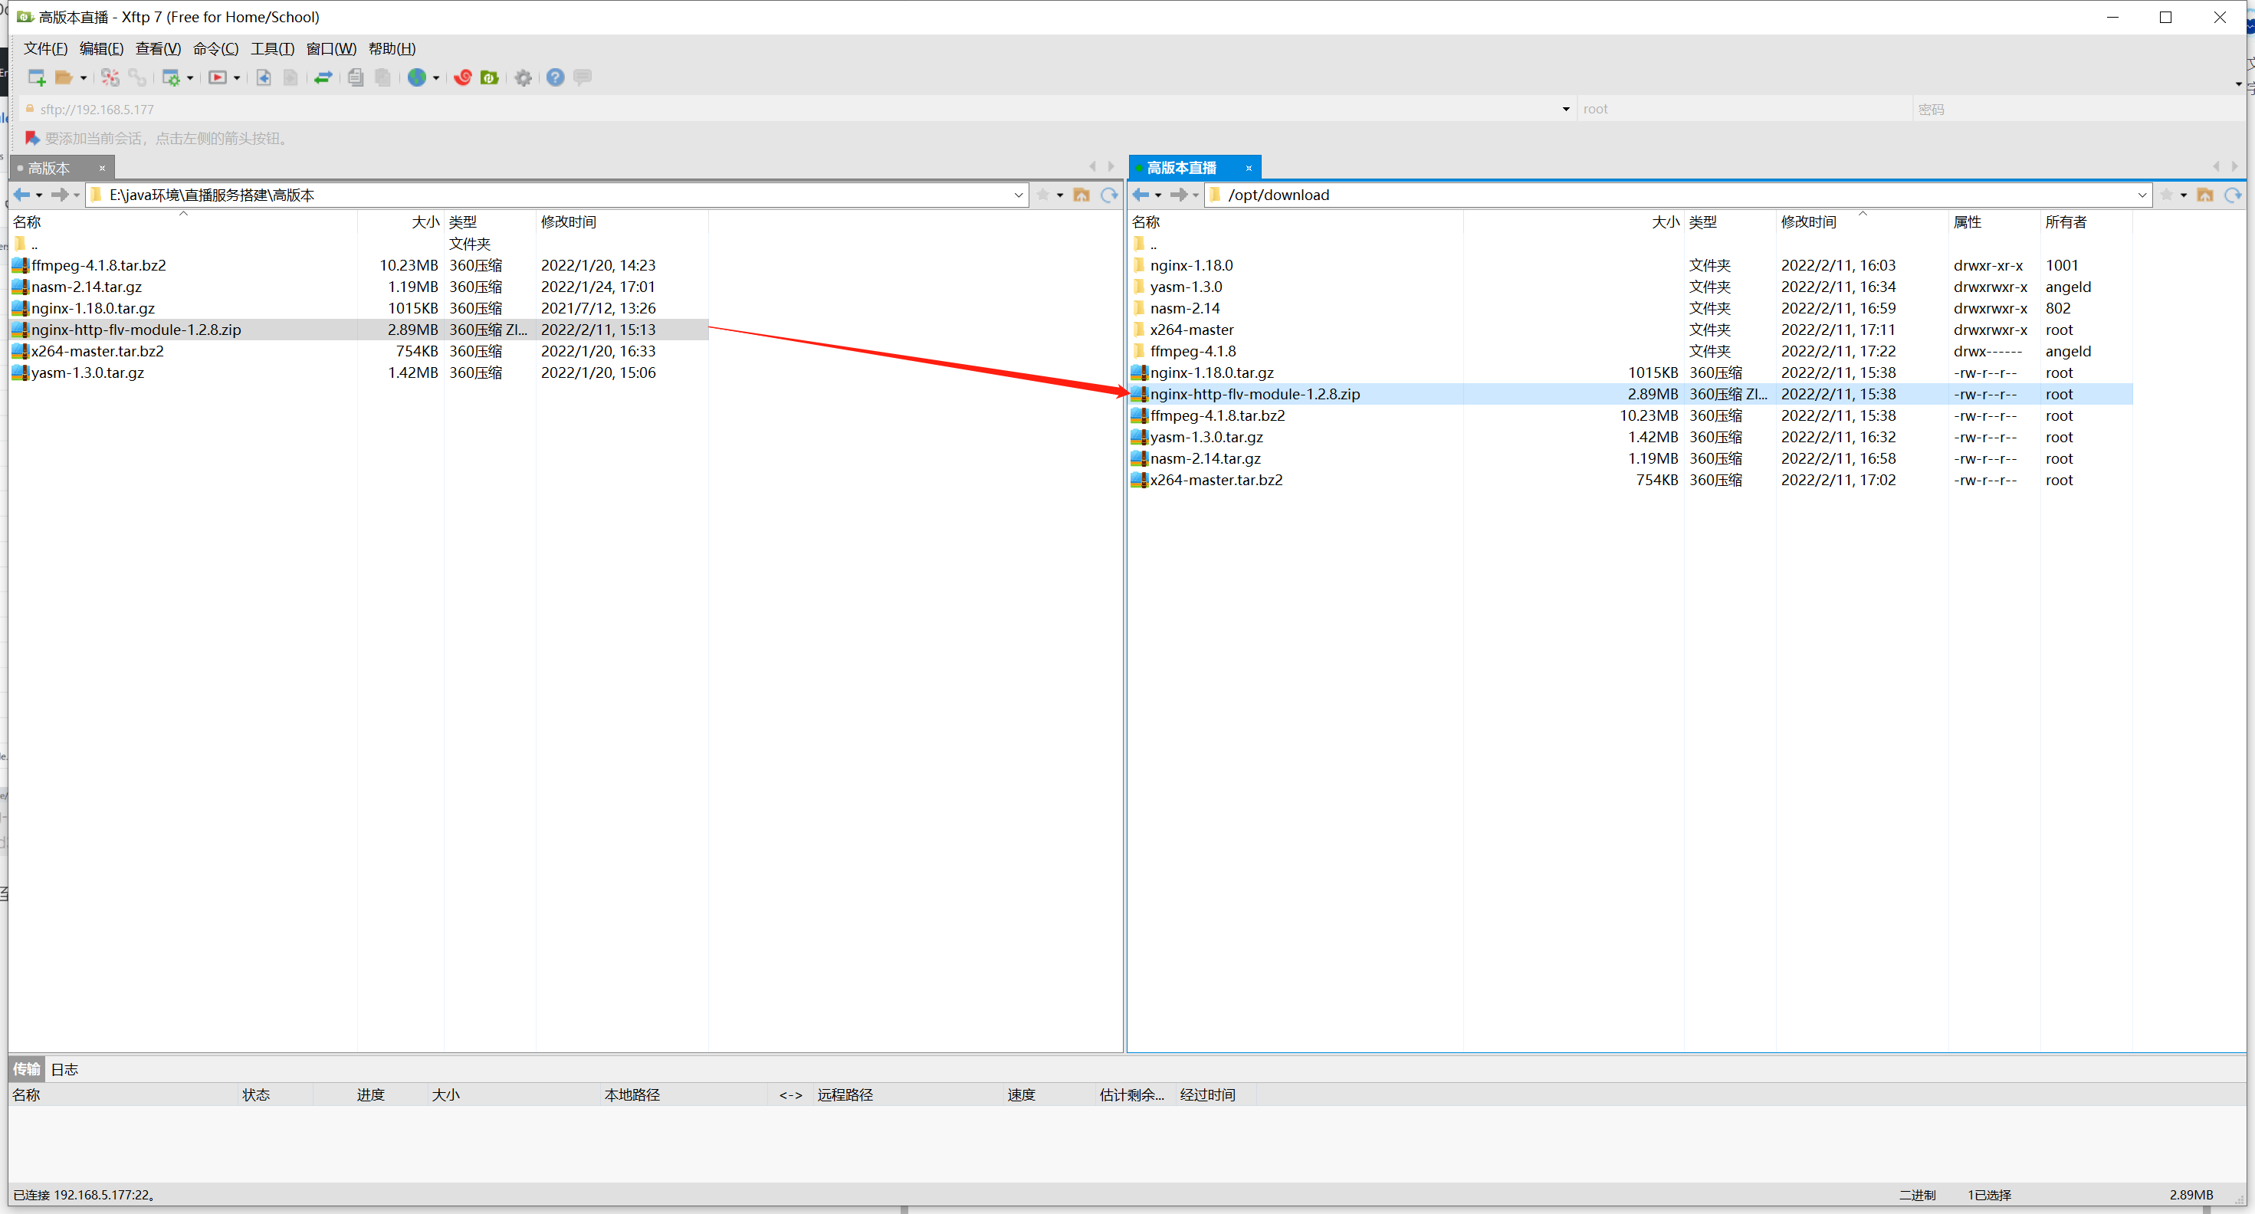Refresh the remote /opt/download pane
2255x1214 pixels.
tap(2231, 195)
